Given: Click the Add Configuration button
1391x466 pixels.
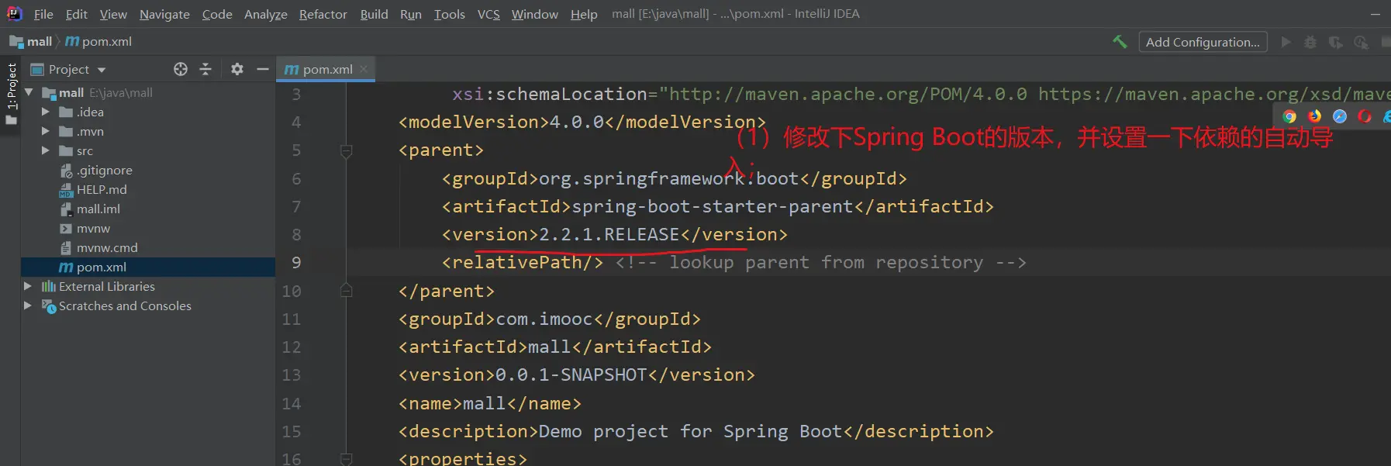Looking at the screenshot, I should [x=1203, y=42].
